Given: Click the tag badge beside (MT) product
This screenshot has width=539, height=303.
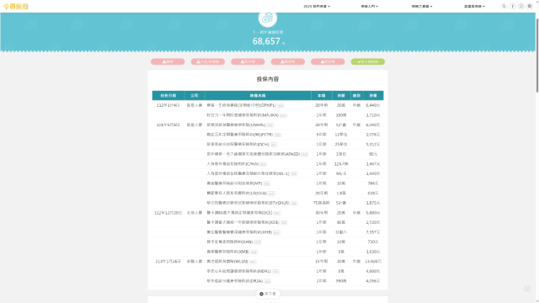Looking at the screenshot, I should click(x=267, y=183).
